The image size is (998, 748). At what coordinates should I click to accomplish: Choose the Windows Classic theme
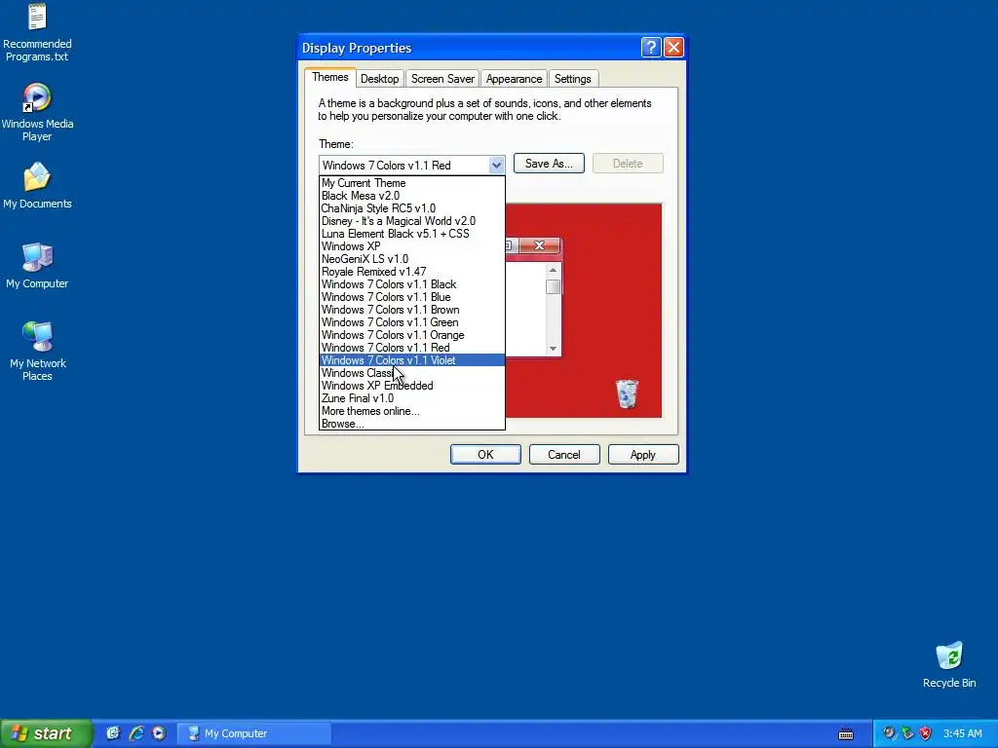tap(412, 373)
